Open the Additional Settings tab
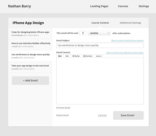This screenshot has width=156, height=136. [130, 23]
